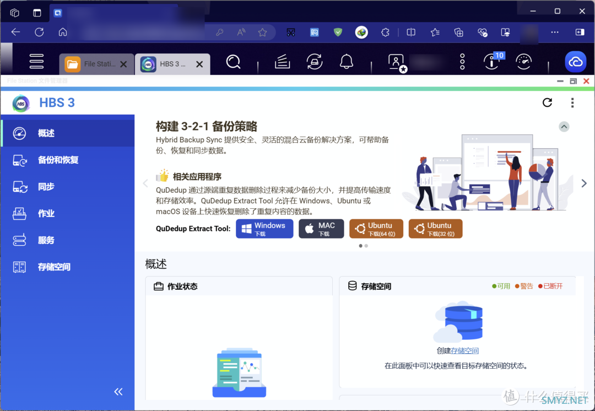The height and width of the screenshot is (411, 595).
Task: Open browser read aloud icon
Action: (241, 33)
